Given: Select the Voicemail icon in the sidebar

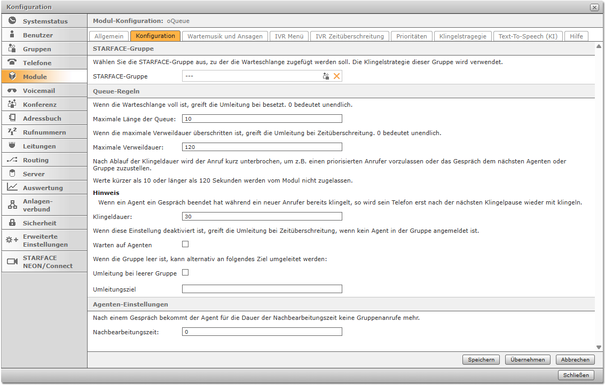Looking at the screenshot, I should click(12, 90).
